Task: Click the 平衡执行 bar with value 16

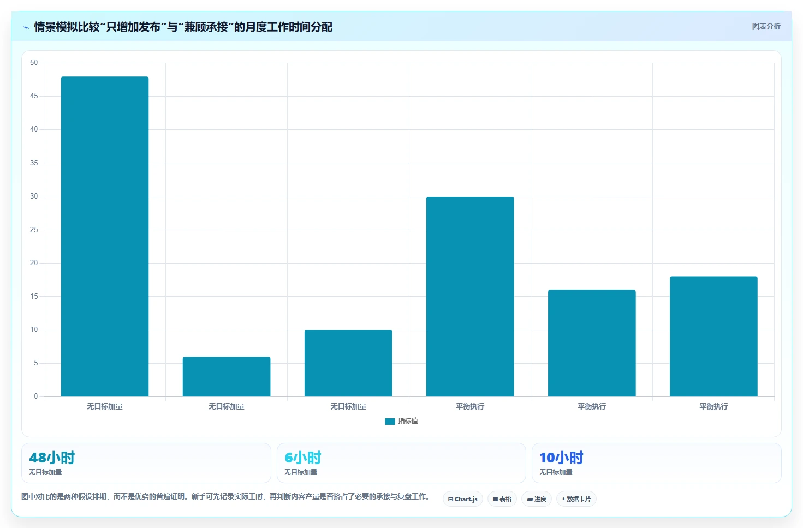Action: click(592, 343)
